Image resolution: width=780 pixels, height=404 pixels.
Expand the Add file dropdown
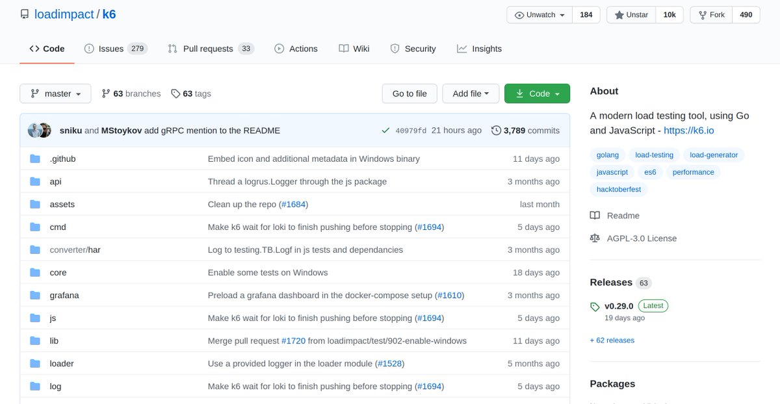[471, 94]
